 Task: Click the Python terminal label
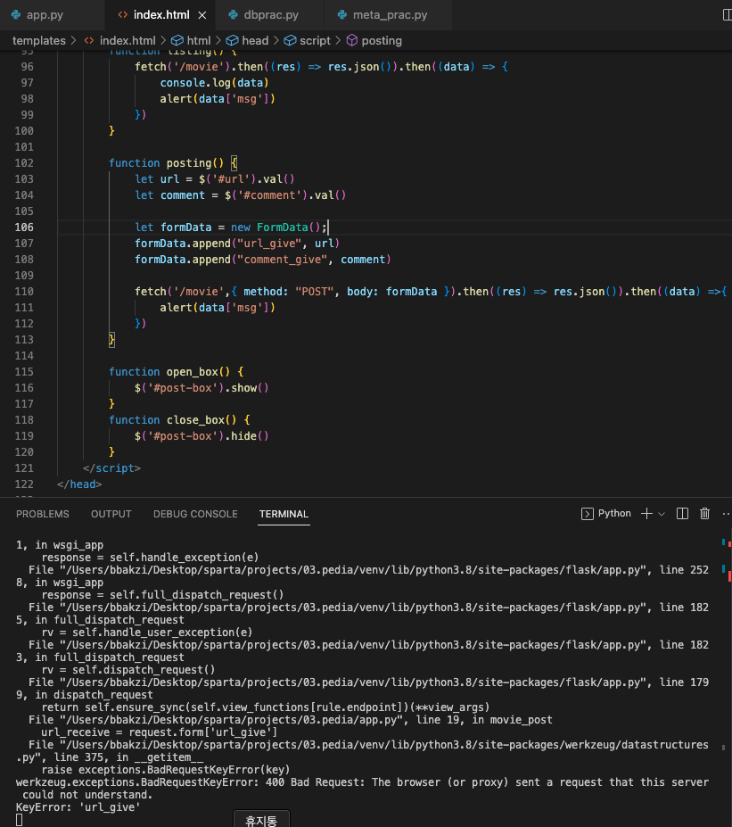[614, 513]
